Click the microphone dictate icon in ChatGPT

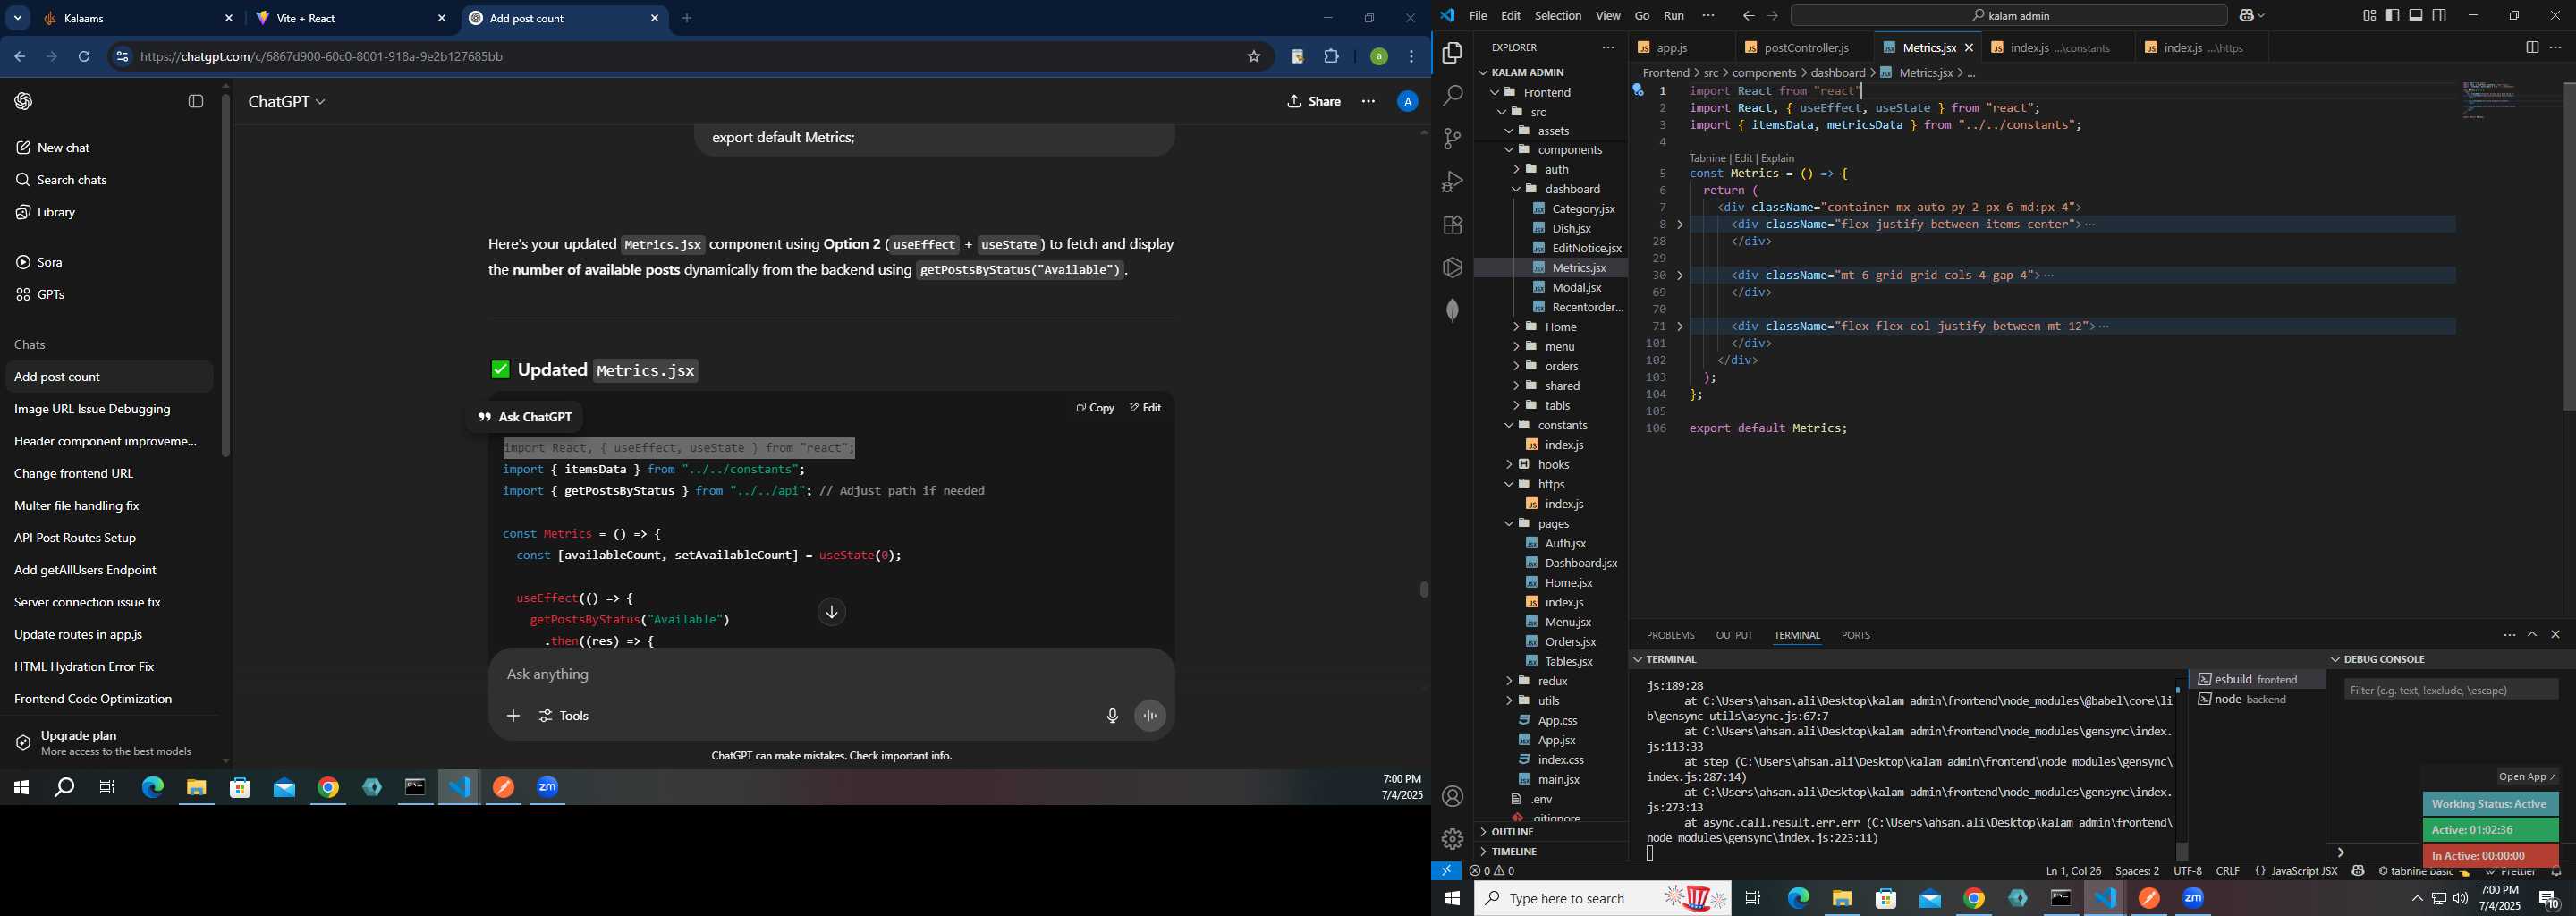[1112, 716]
